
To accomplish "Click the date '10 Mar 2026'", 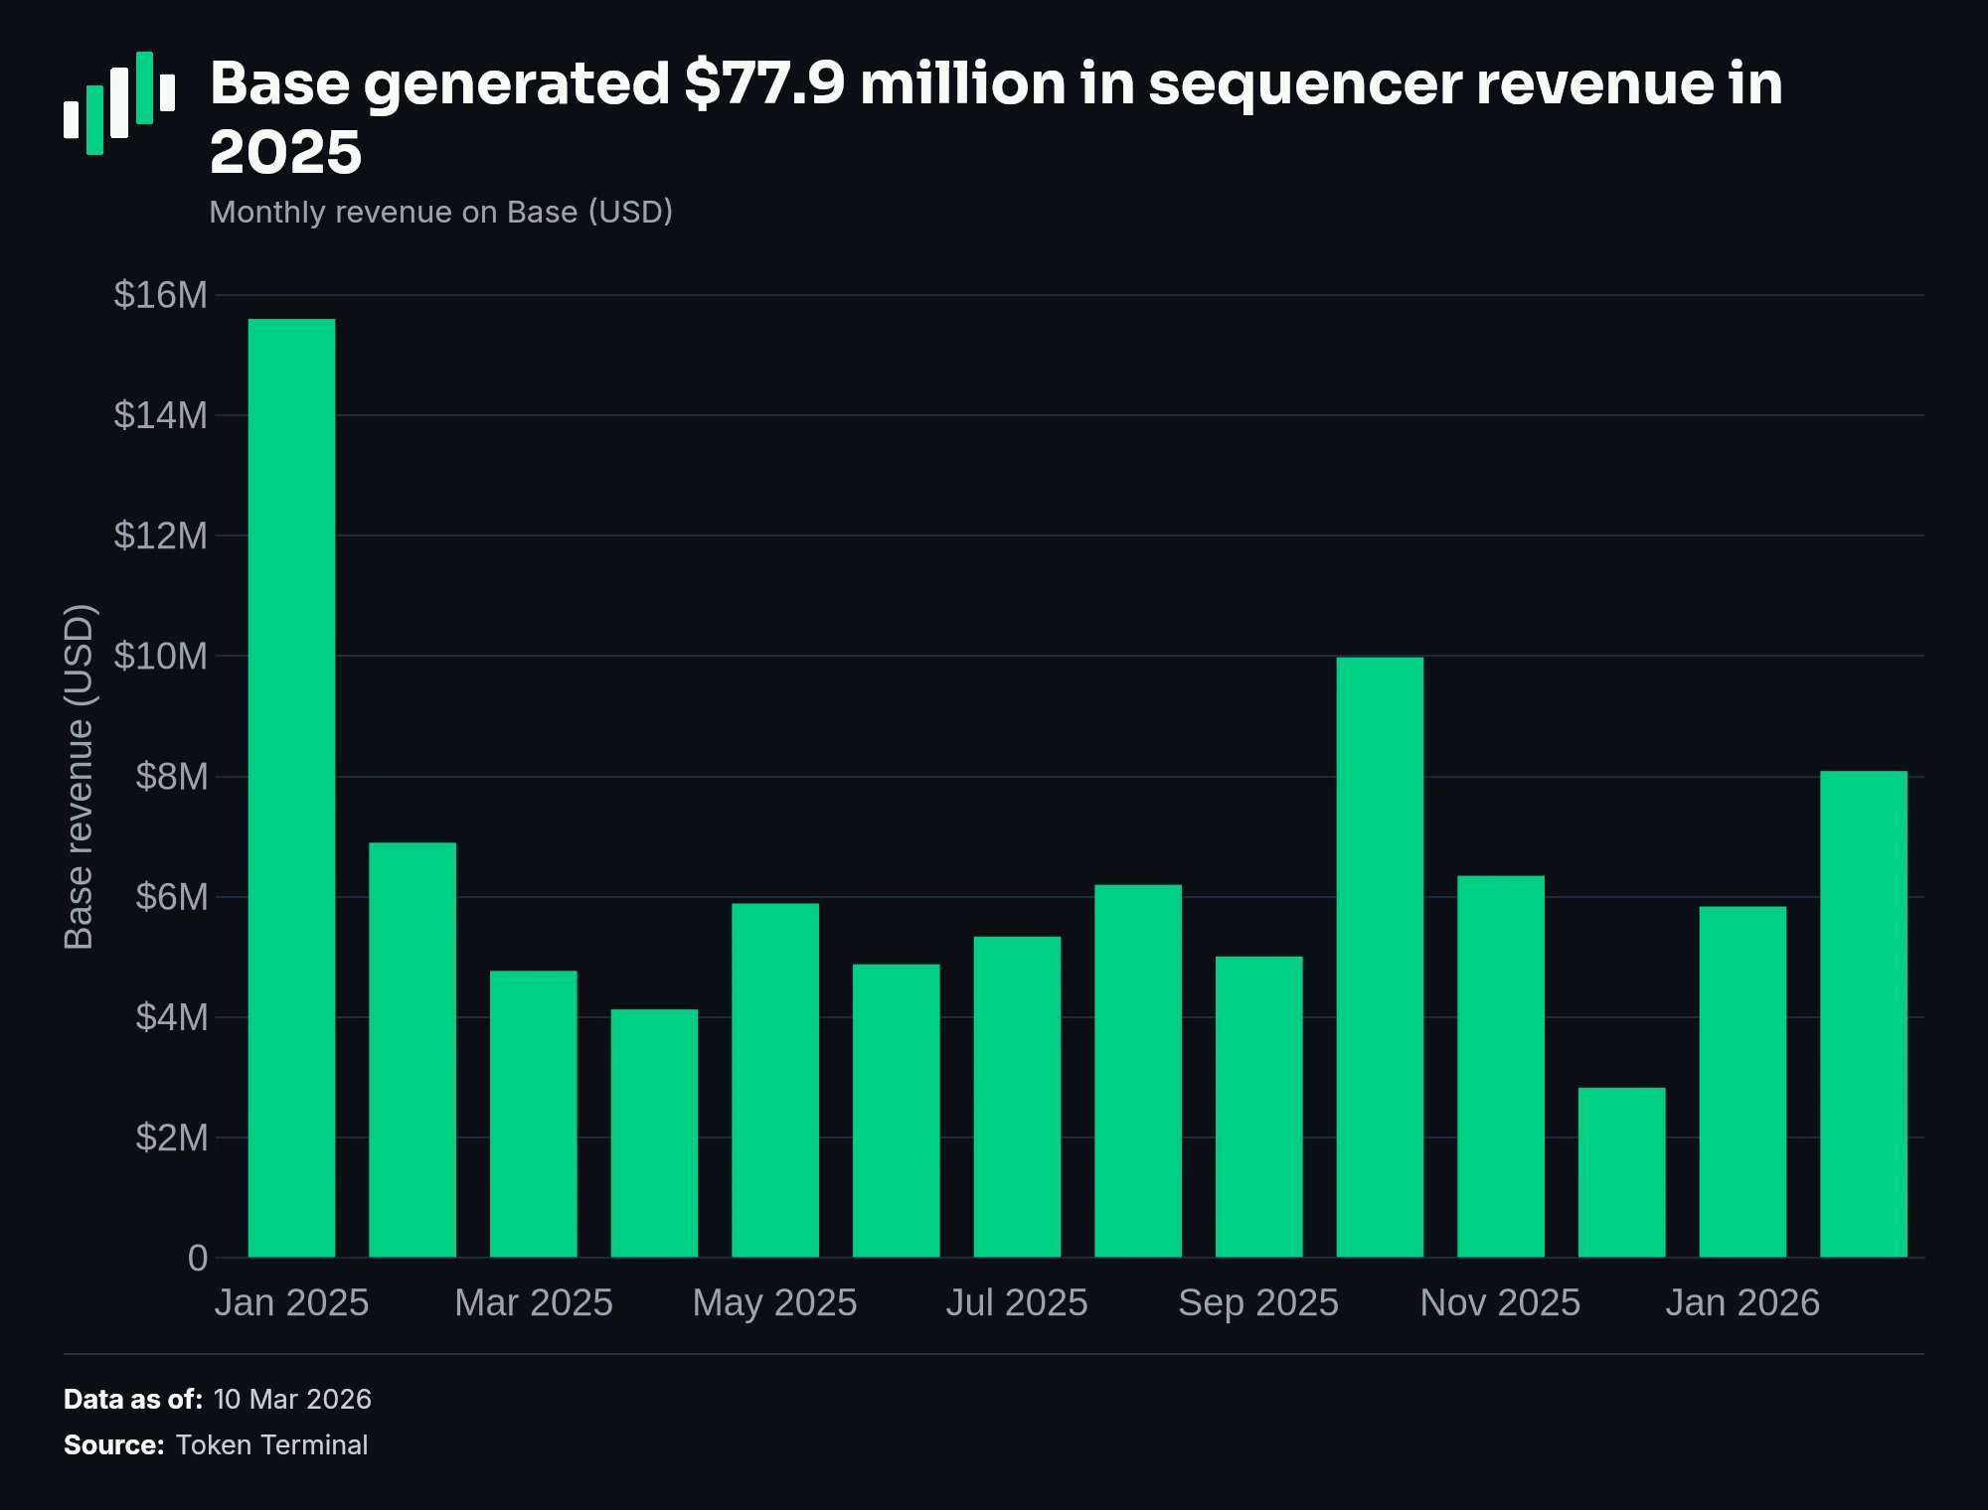I will click(292, 1399).
